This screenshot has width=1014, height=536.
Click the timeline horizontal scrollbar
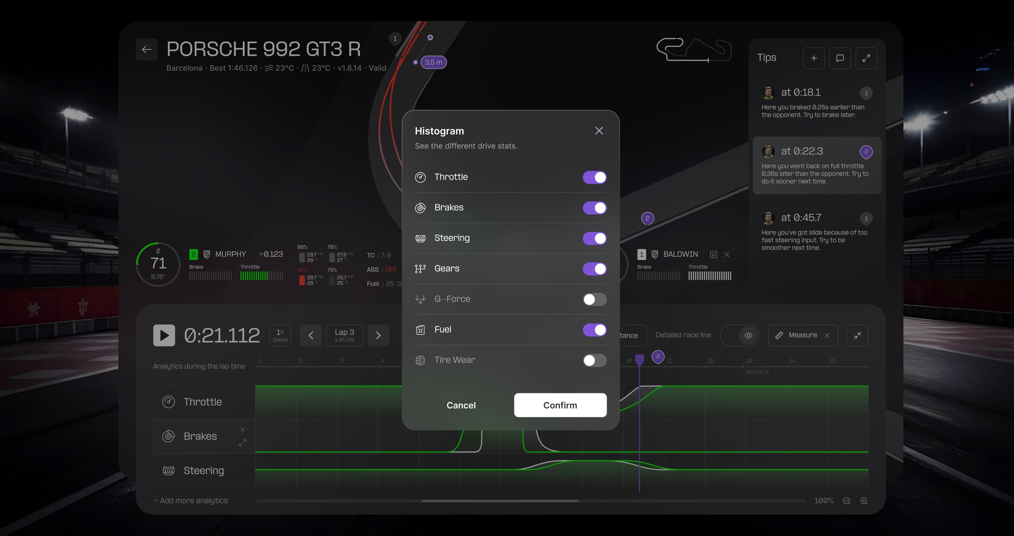pyautogui.click(x=500, y=501)
